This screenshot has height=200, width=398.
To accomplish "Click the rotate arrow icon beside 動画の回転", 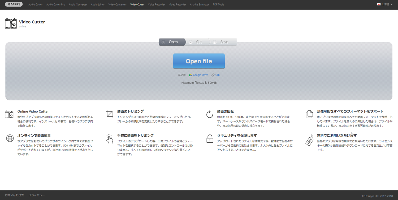I will (x=210, y=114).
